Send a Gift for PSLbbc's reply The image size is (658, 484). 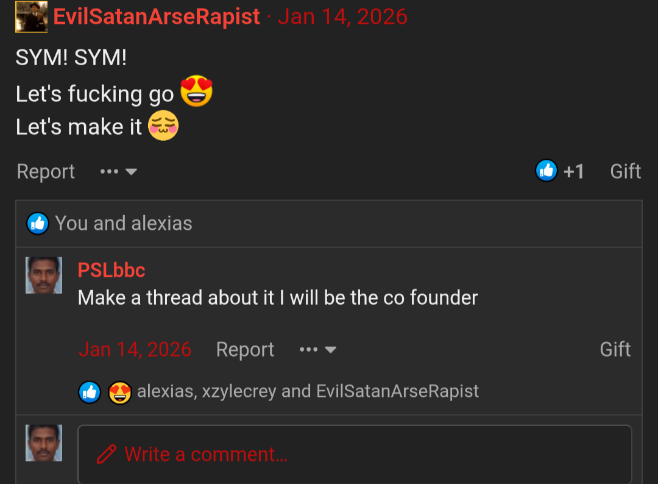tap(615, 349)
